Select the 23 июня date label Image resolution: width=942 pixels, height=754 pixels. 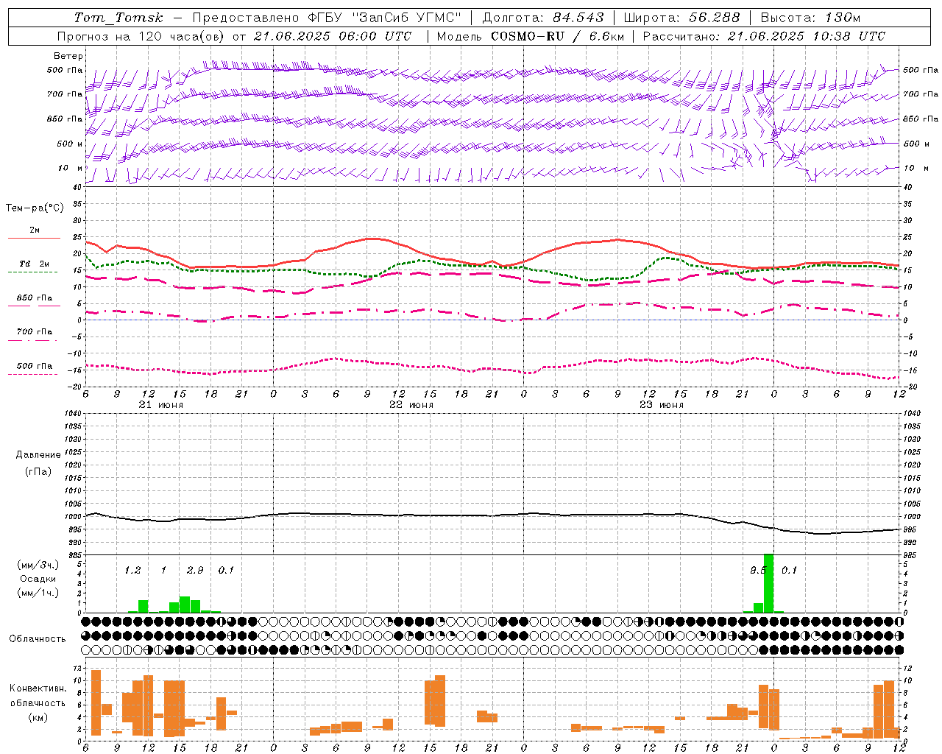tap(661, 405)
